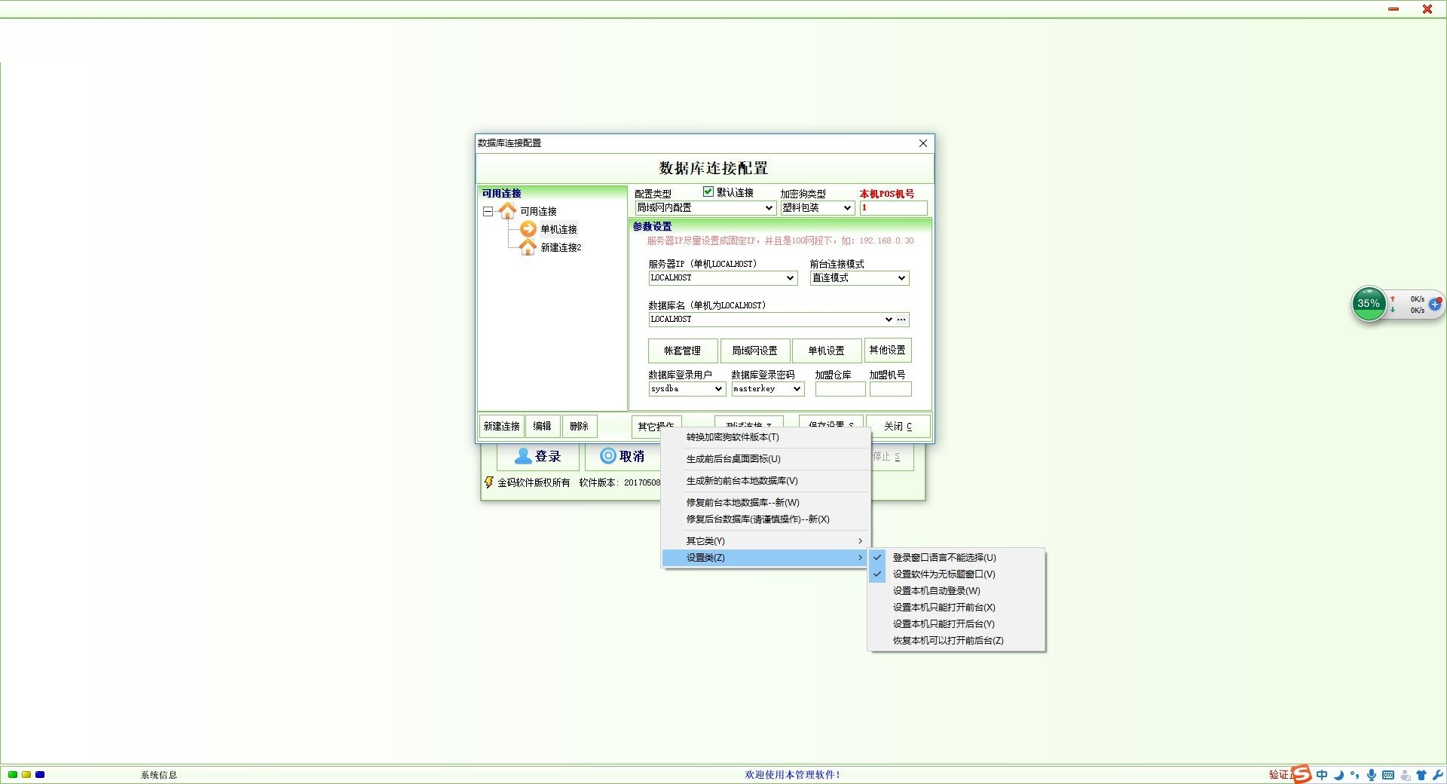Select the 单机连接 tree item

tap(558, 229)
